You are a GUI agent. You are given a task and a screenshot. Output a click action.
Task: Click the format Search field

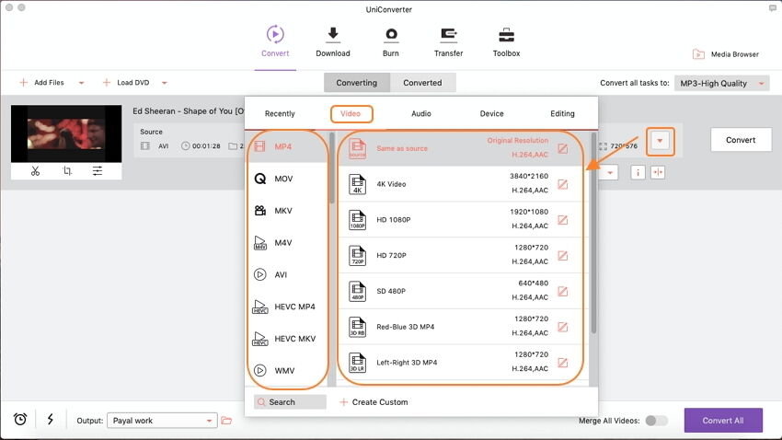coord(290,402)
